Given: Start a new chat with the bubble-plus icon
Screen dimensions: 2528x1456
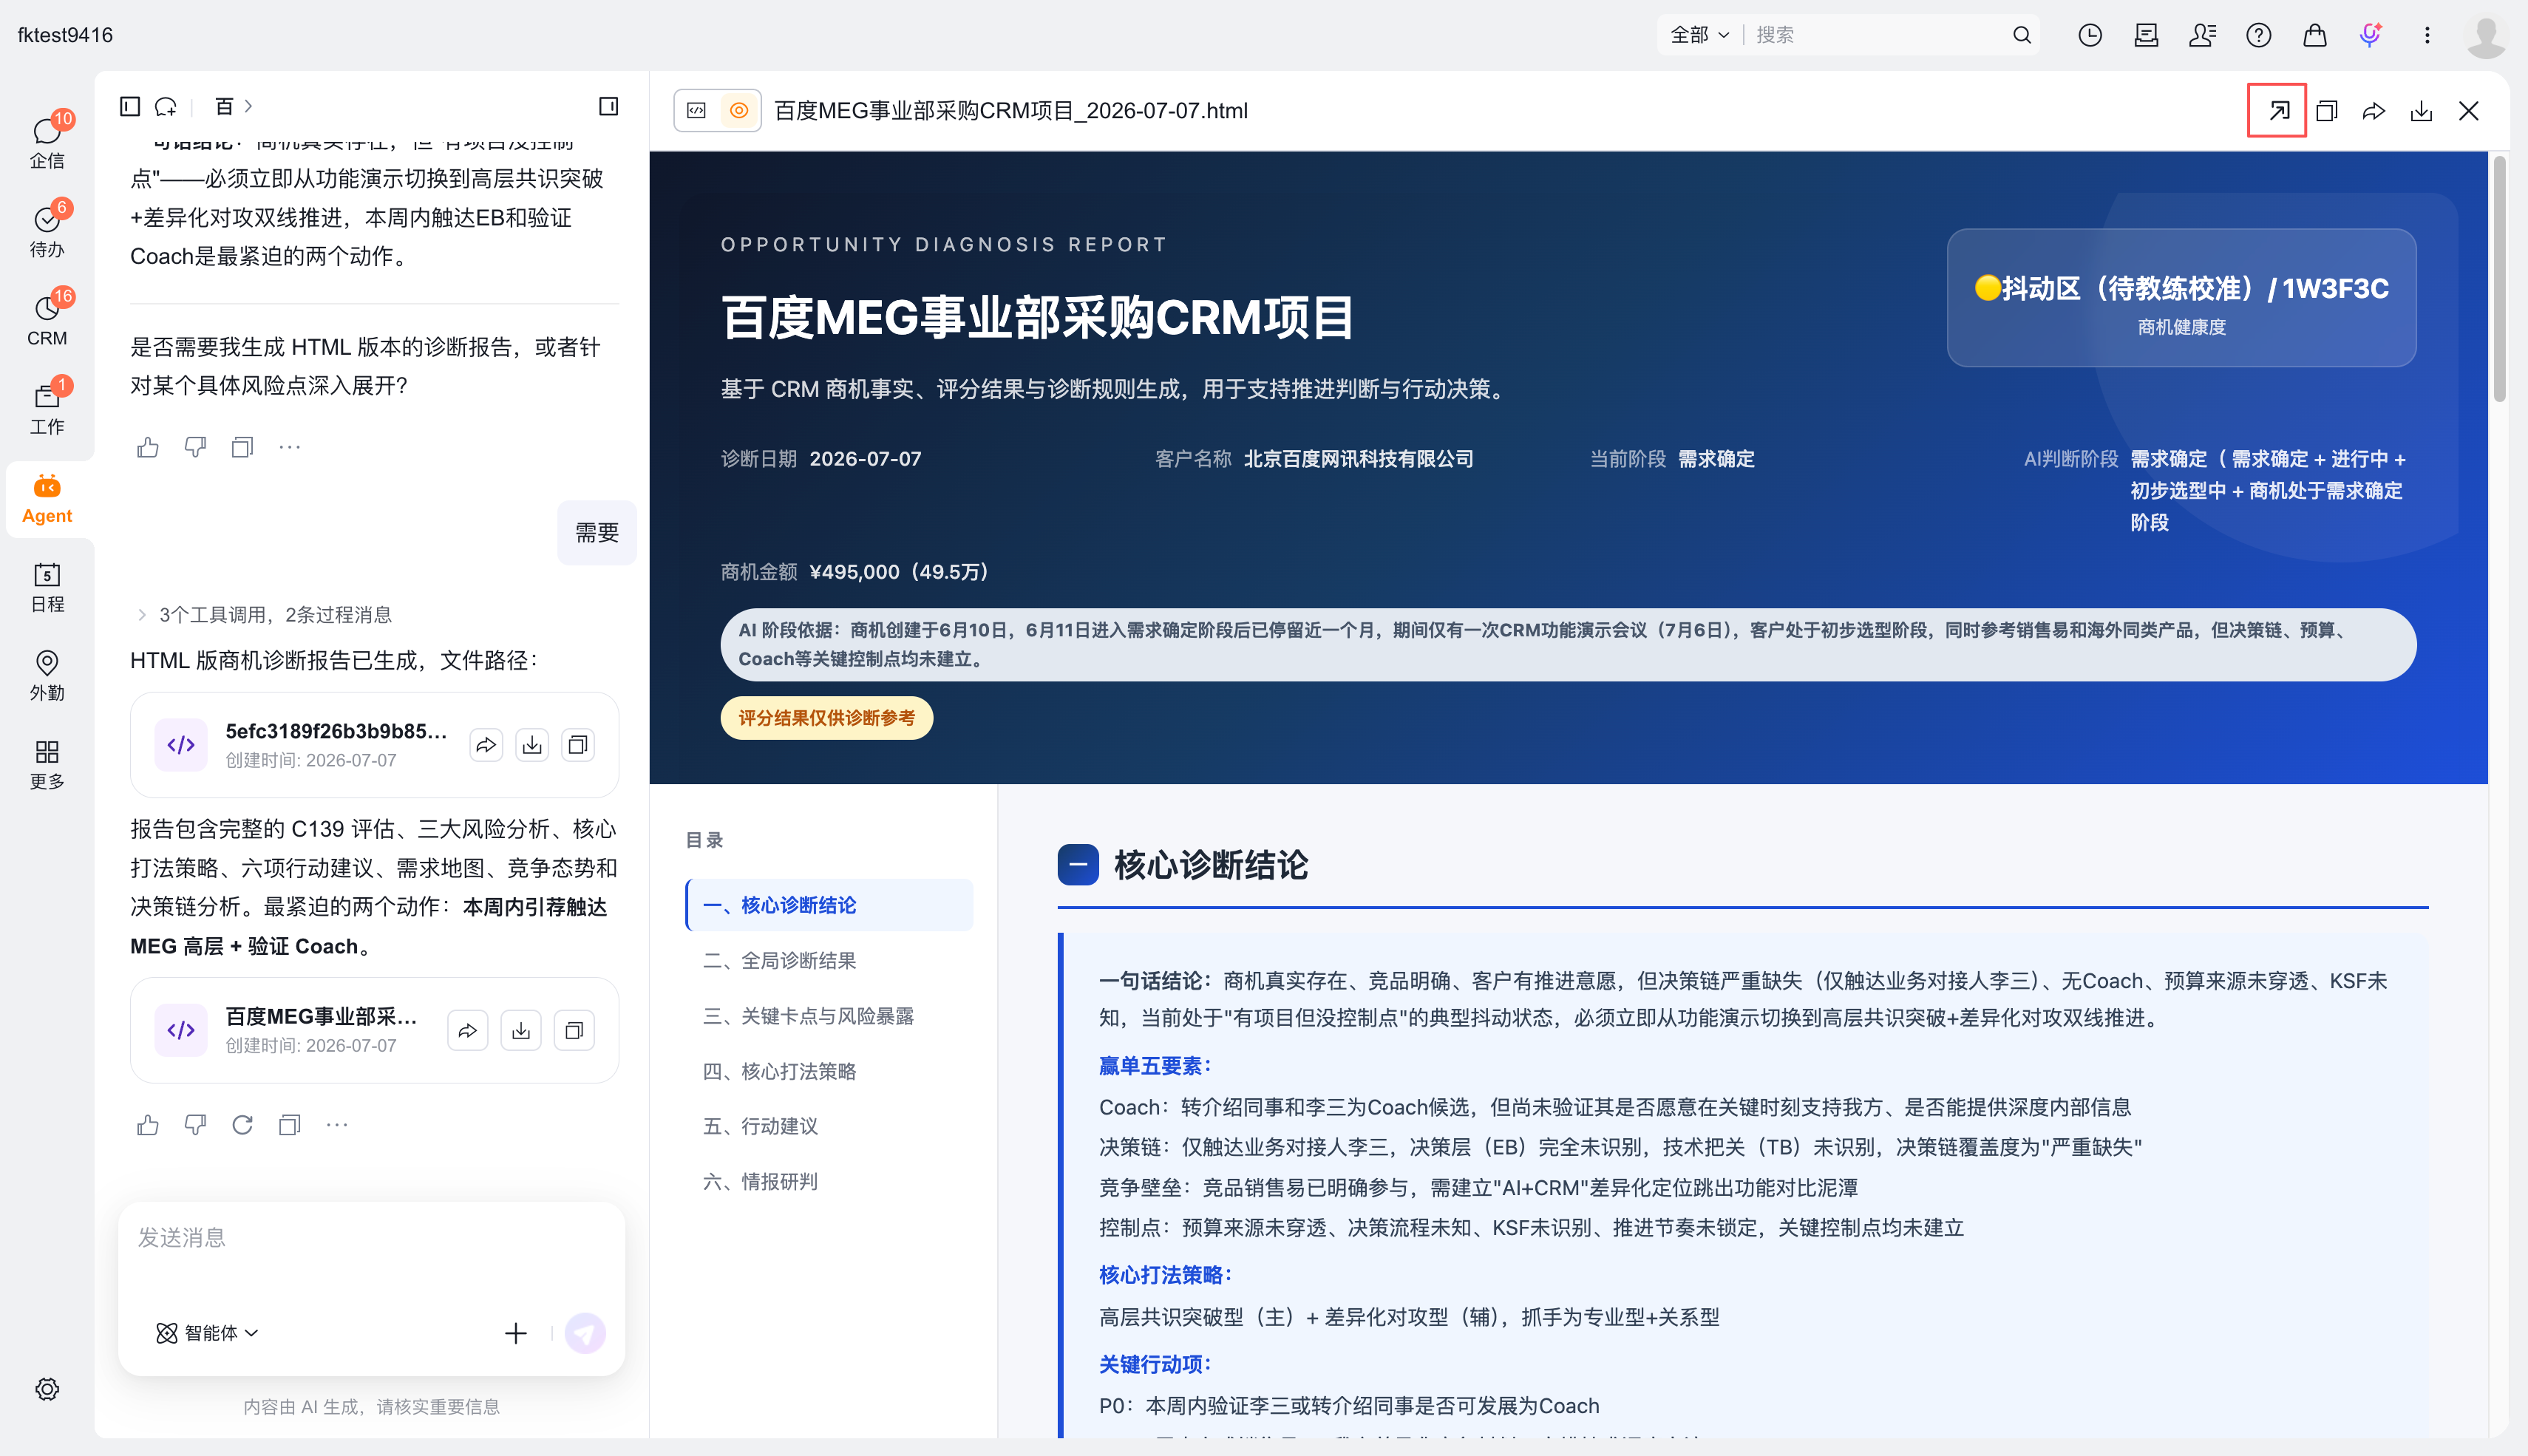Looking at the screenshot, I should [166, 106].
